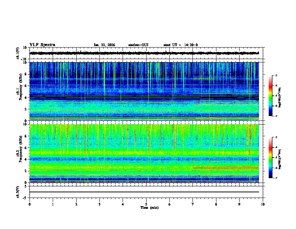
Task: Click the ch.1 spectrogram "2" kHz tick label
Action: coord(26,109)
